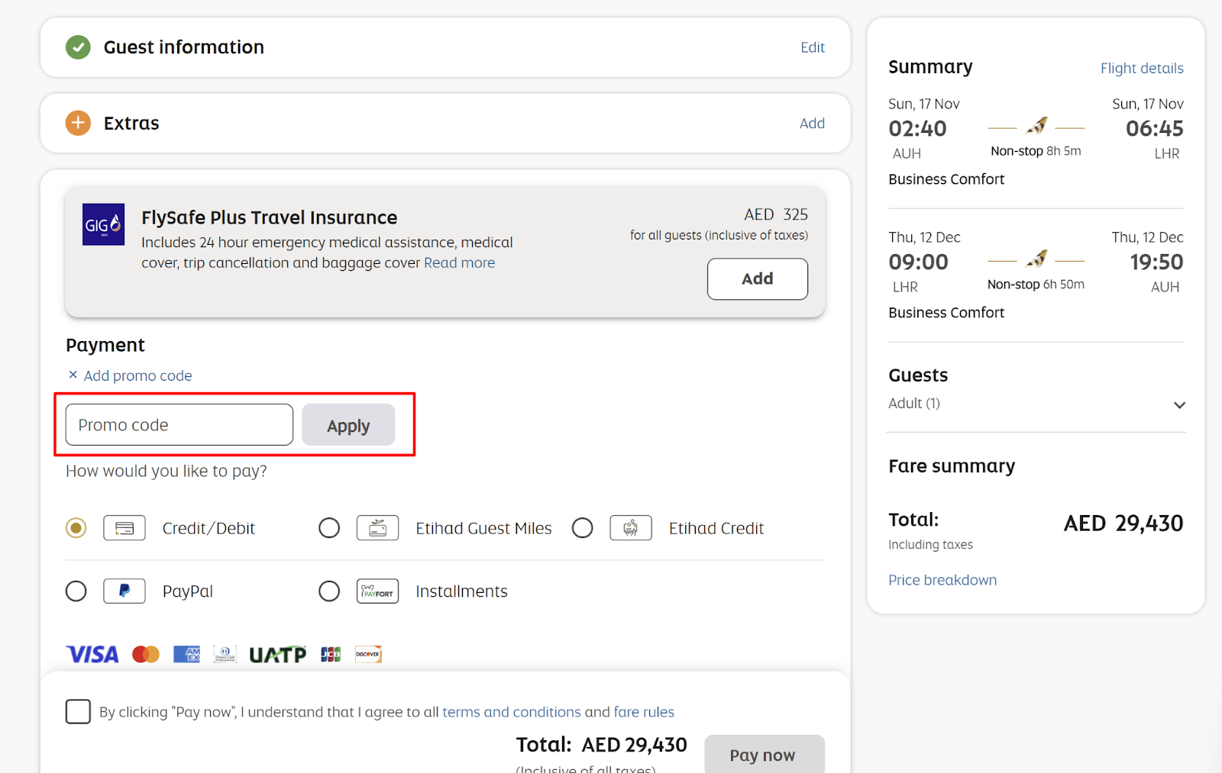Click the Etihad Guest Miles icon

coord(377,528)
